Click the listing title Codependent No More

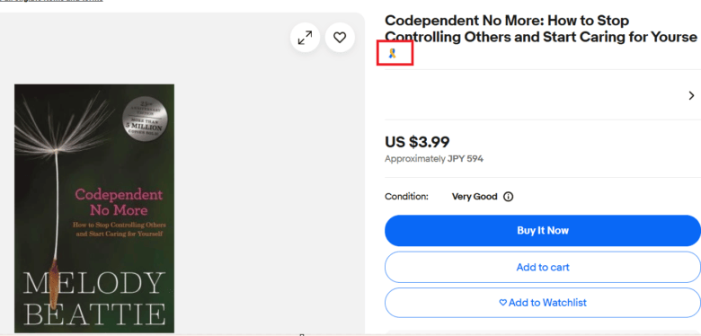(x=541, y=29)
